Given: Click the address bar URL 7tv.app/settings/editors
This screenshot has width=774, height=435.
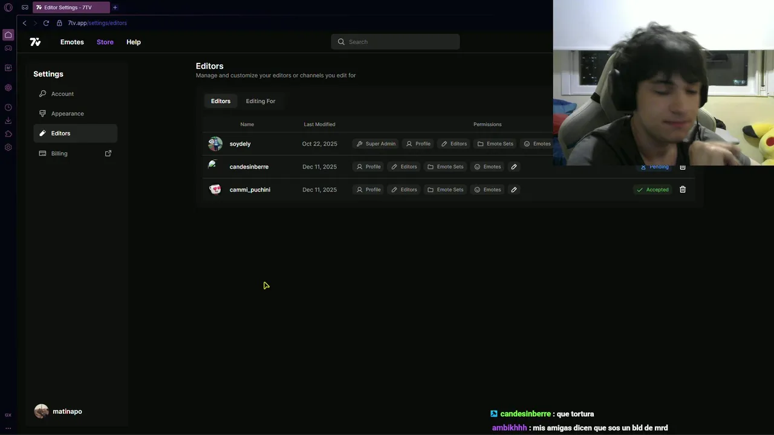Looking at the screenshot, I should point(97,23).
